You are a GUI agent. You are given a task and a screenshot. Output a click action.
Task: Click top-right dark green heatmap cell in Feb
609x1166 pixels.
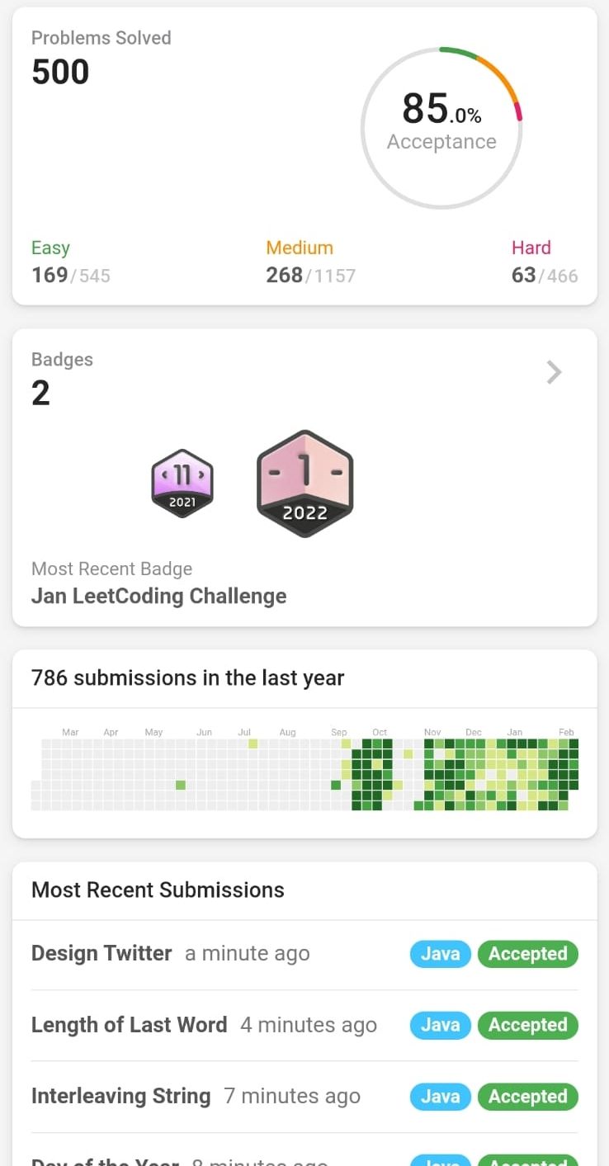tap(574, 744)
